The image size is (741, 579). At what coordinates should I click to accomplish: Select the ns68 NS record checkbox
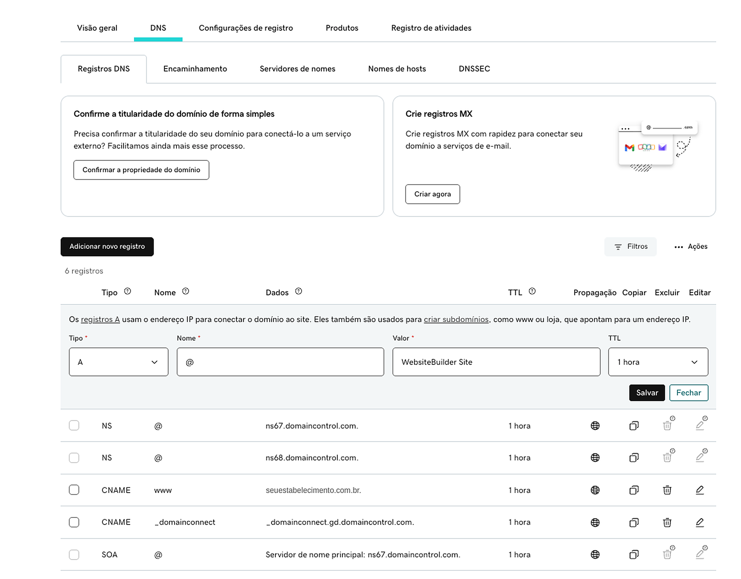pyautogui.click(x=74, y=458)
